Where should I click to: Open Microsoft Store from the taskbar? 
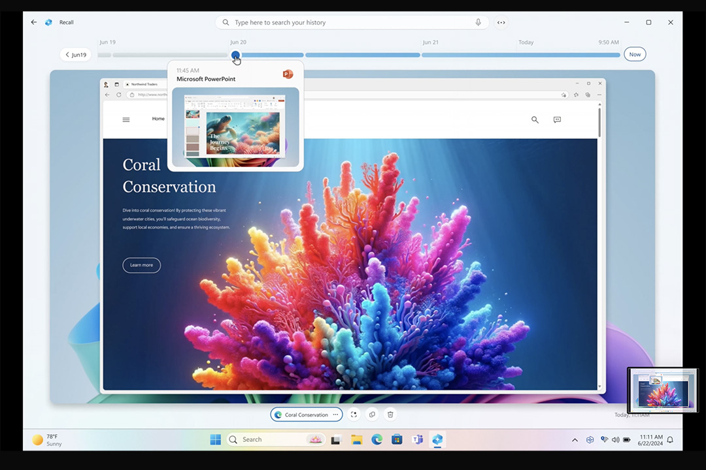(397, 439)
